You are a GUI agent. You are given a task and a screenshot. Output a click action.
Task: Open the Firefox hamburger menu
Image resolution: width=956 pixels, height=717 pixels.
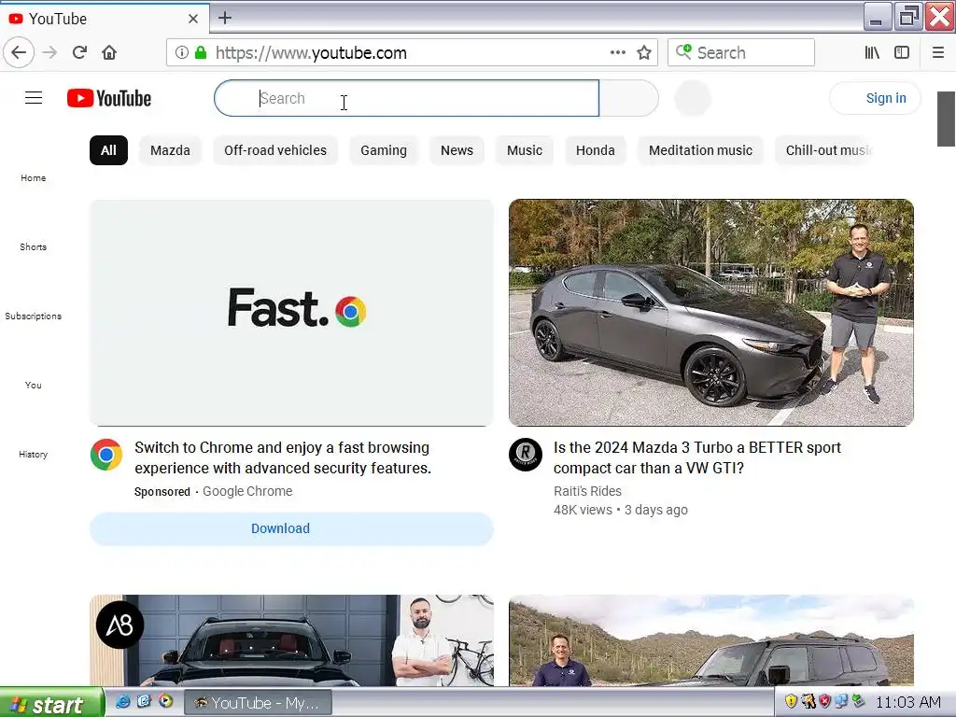[938, 53]
